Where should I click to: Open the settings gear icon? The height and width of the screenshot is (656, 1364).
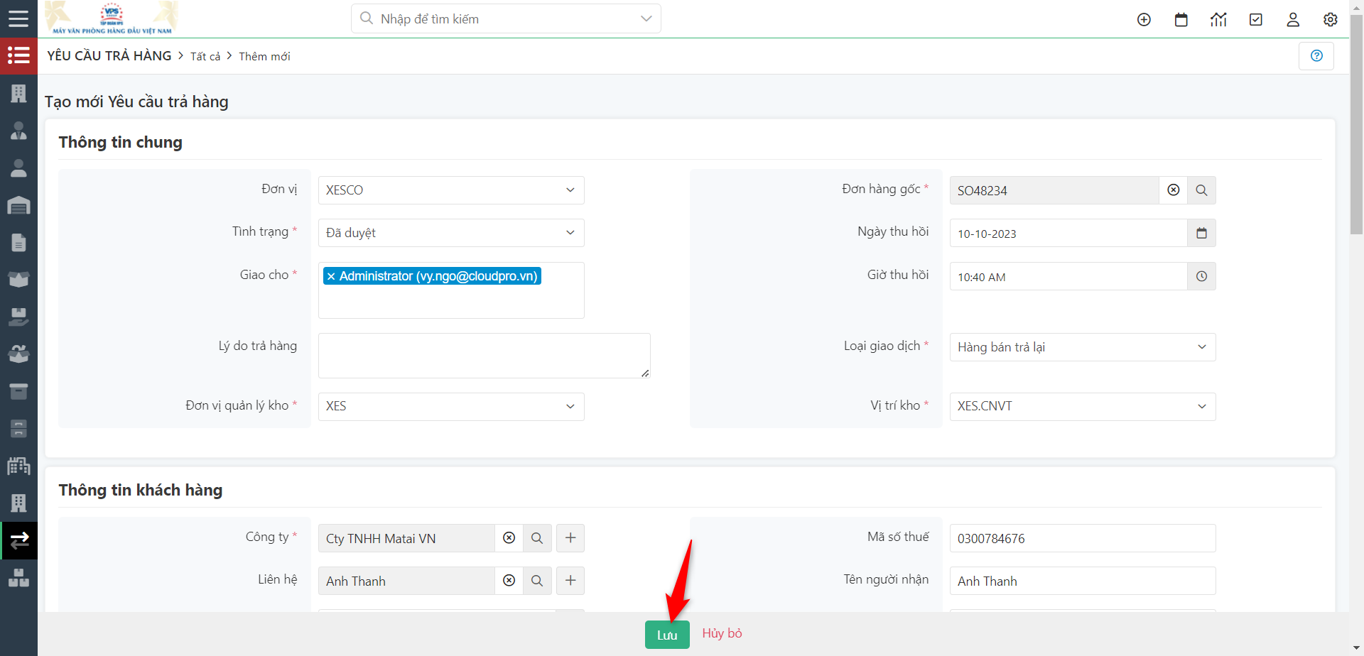point(1331,20)
